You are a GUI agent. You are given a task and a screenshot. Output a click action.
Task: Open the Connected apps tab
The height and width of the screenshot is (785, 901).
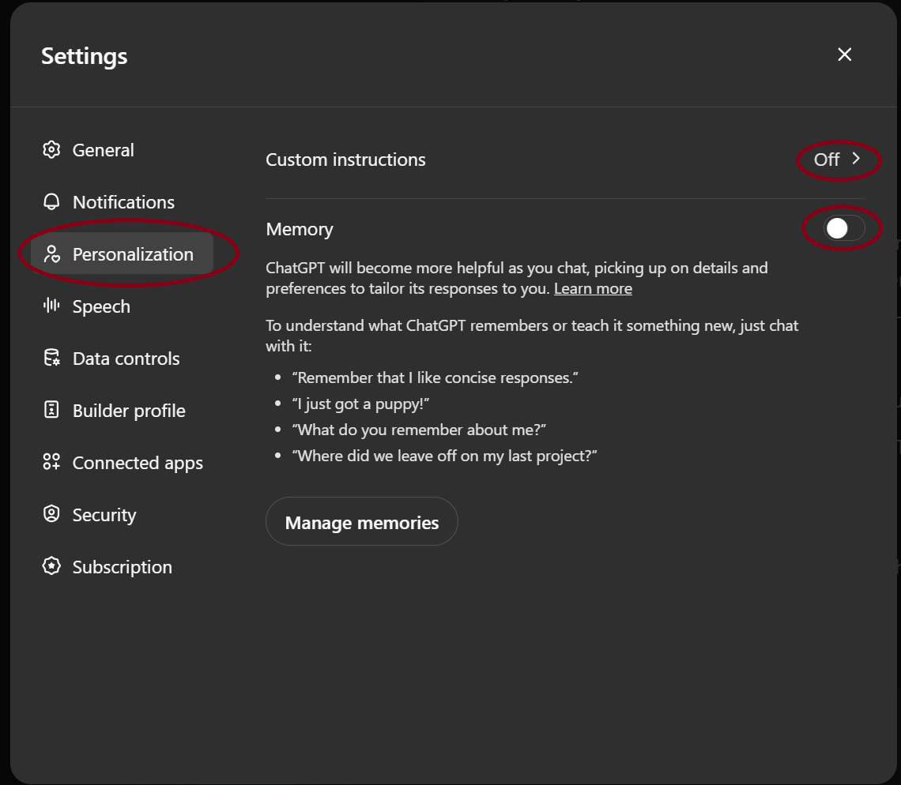tap(122, 462)
